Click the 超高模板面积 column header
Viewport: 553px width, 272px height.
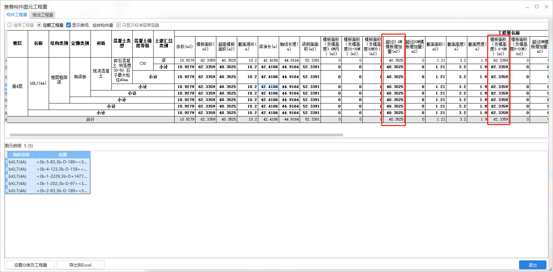click(x=227, y=47)
